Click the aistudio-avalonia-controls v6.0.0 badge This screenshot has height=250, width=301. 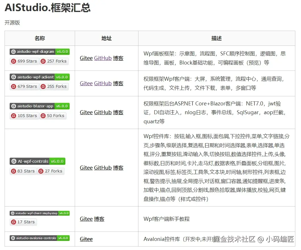40,238
